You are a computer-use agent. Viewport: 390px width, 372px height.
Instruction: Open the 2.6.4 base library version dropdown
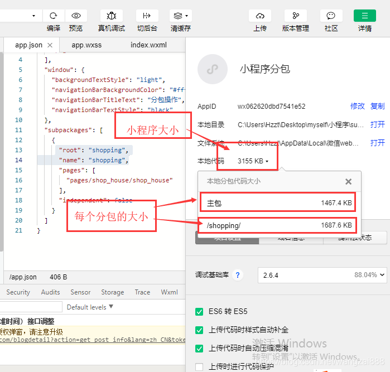tap(322, 276)
